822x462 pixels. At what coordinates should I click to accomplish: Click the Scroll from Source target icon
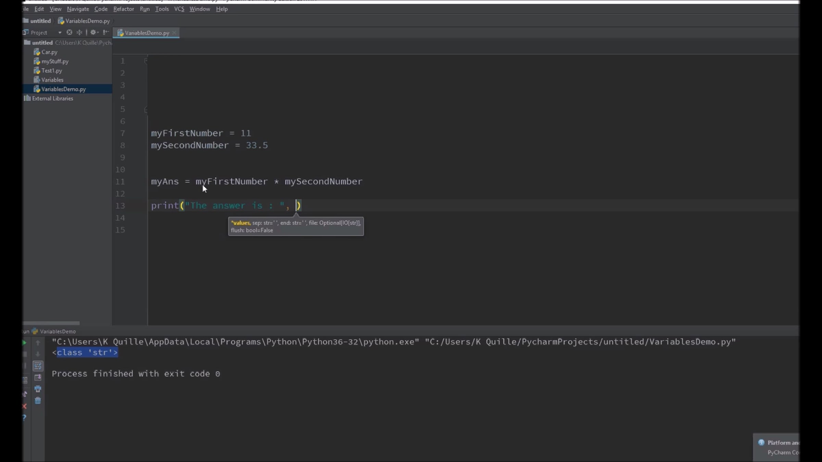pos(69,32)
